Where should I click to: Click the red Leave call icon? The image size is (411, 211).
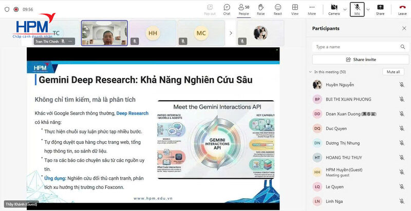(402, 9)
